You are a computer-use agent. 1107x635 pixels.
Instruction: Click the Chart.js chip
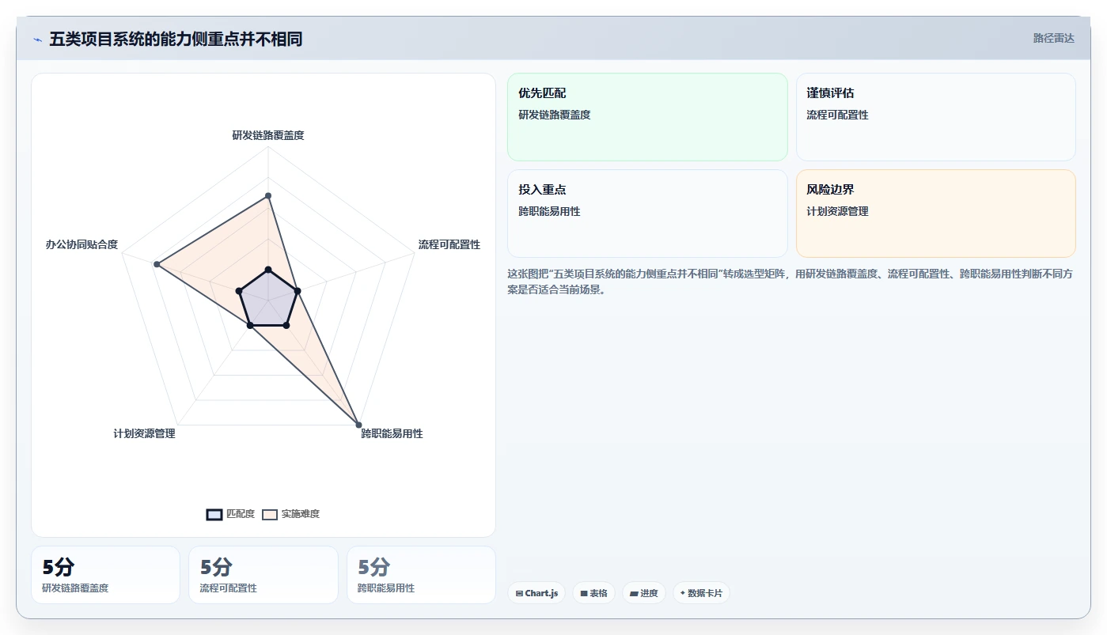pyautogui.click(x=536, y=593)
